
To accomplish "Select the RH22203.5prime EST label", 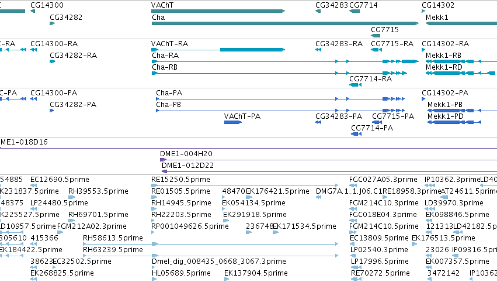I will pyautogui.click(x=181, y=215).
